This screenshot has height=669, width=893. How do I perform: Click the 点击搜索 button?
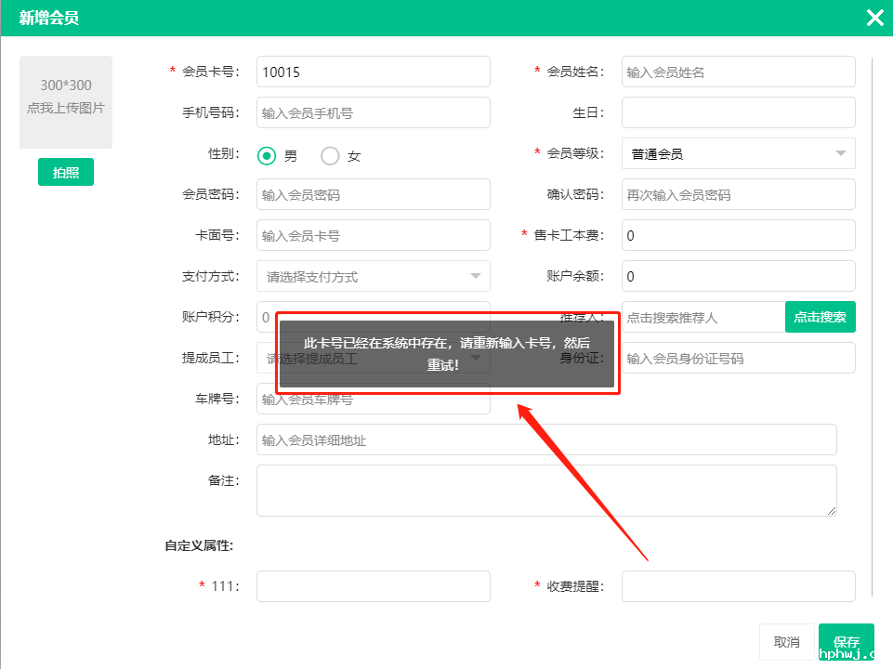(821, 317)
